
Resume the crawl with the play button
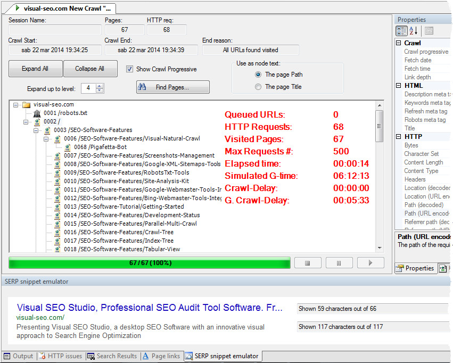pyautogui.click(x=370, y=263)
